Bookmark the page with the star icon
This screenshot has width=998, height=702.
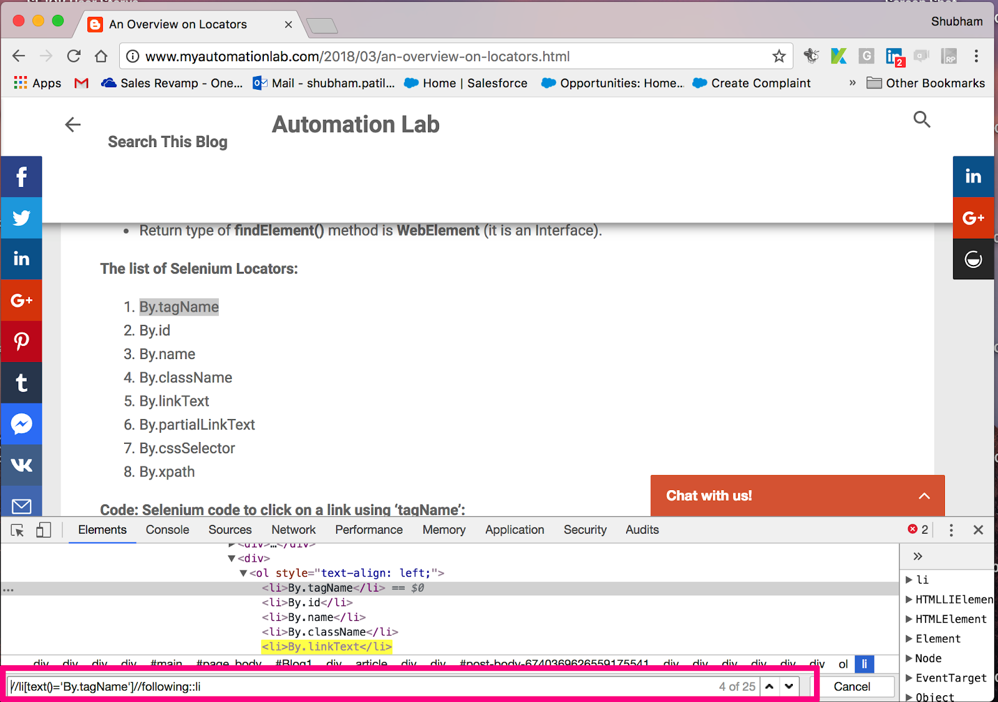click(x=778, y=55)
